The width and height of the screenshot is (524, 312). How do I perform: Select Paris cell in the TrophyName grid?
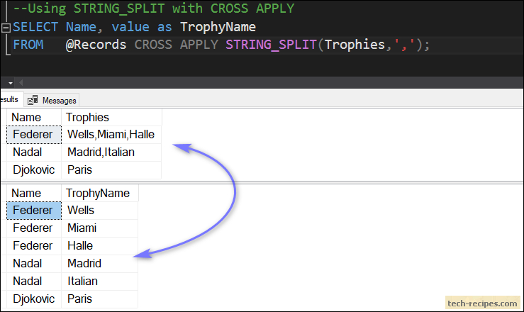100,299
